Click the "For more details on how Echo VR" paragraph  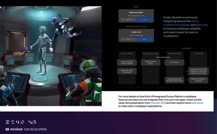[161, 101]
